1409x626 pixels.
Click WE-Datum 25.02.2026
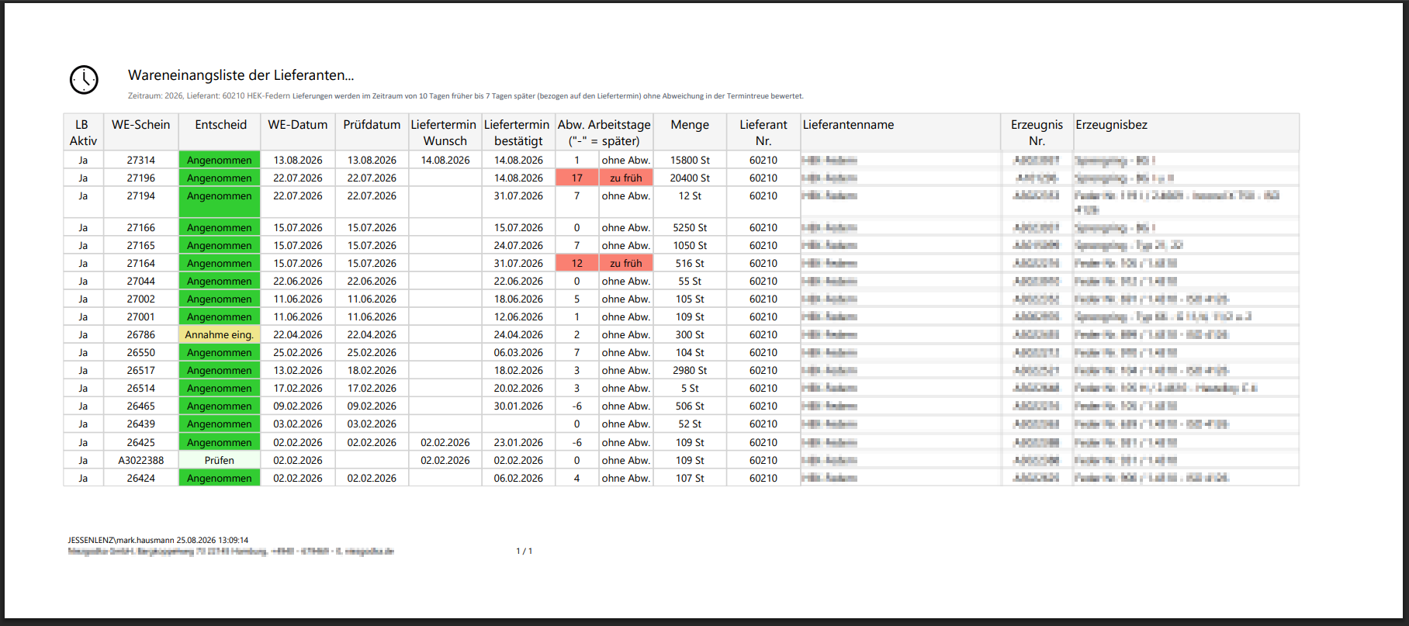[x=298, y=352]
